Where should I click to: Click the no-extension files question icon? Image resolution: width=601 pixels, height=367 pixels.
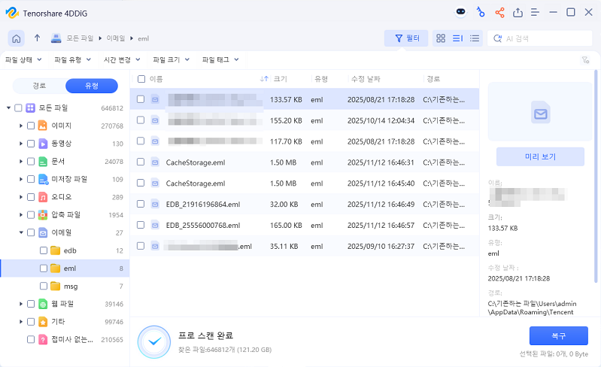(x=43, y=339)
